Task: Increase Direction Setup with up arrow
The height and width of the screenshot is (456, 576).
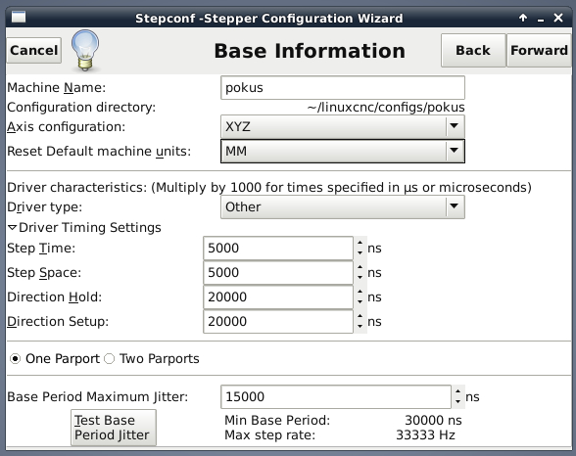Action: pos(360,316)
